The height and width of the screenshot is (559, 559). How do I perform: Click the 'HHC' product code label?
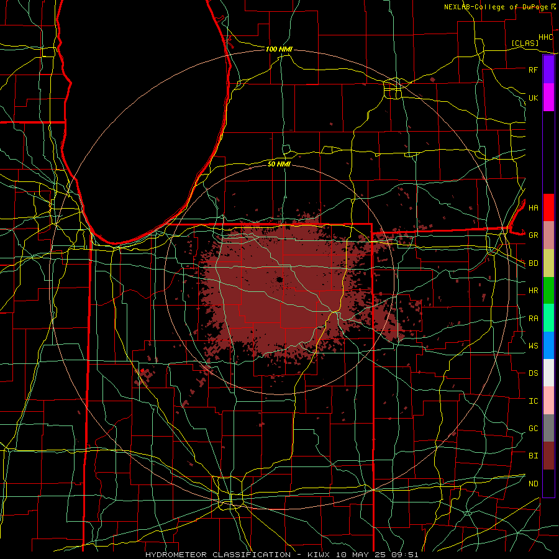545,37
